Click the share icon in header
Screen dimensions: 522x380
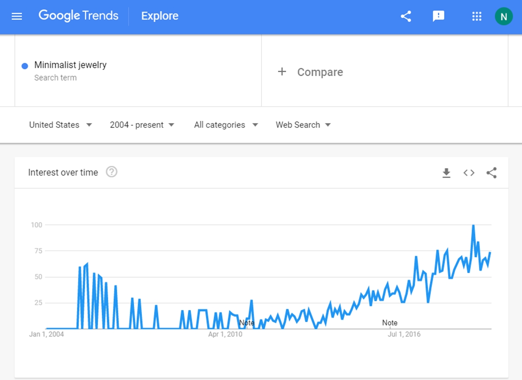tap(406, 17)
